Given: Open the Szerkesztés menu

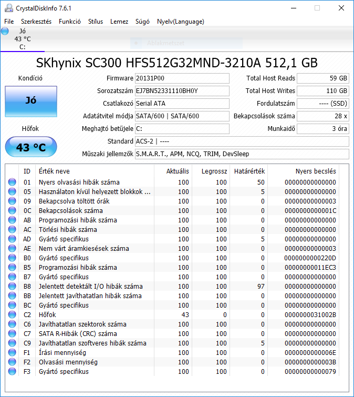Looking at the screenshot, I should 36,22.
